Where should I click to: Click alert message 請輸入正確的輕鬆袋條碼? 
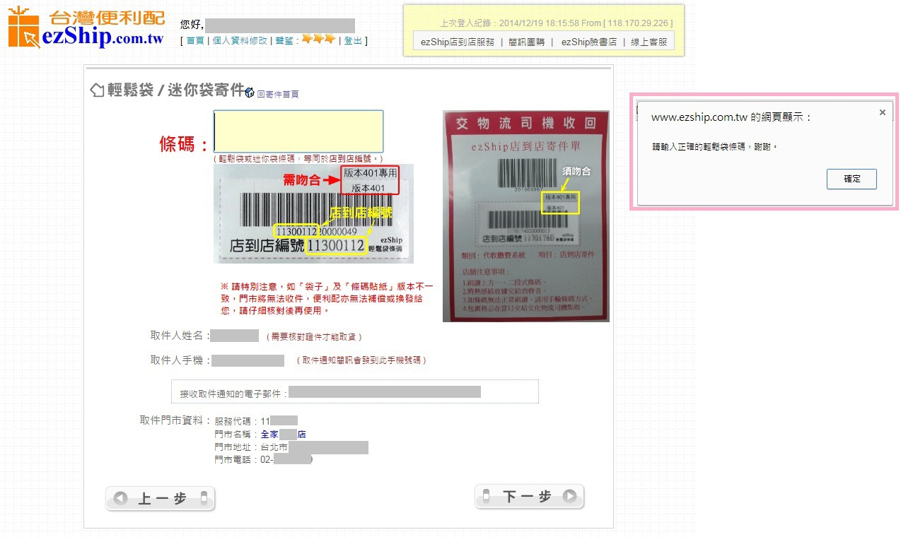714,147
